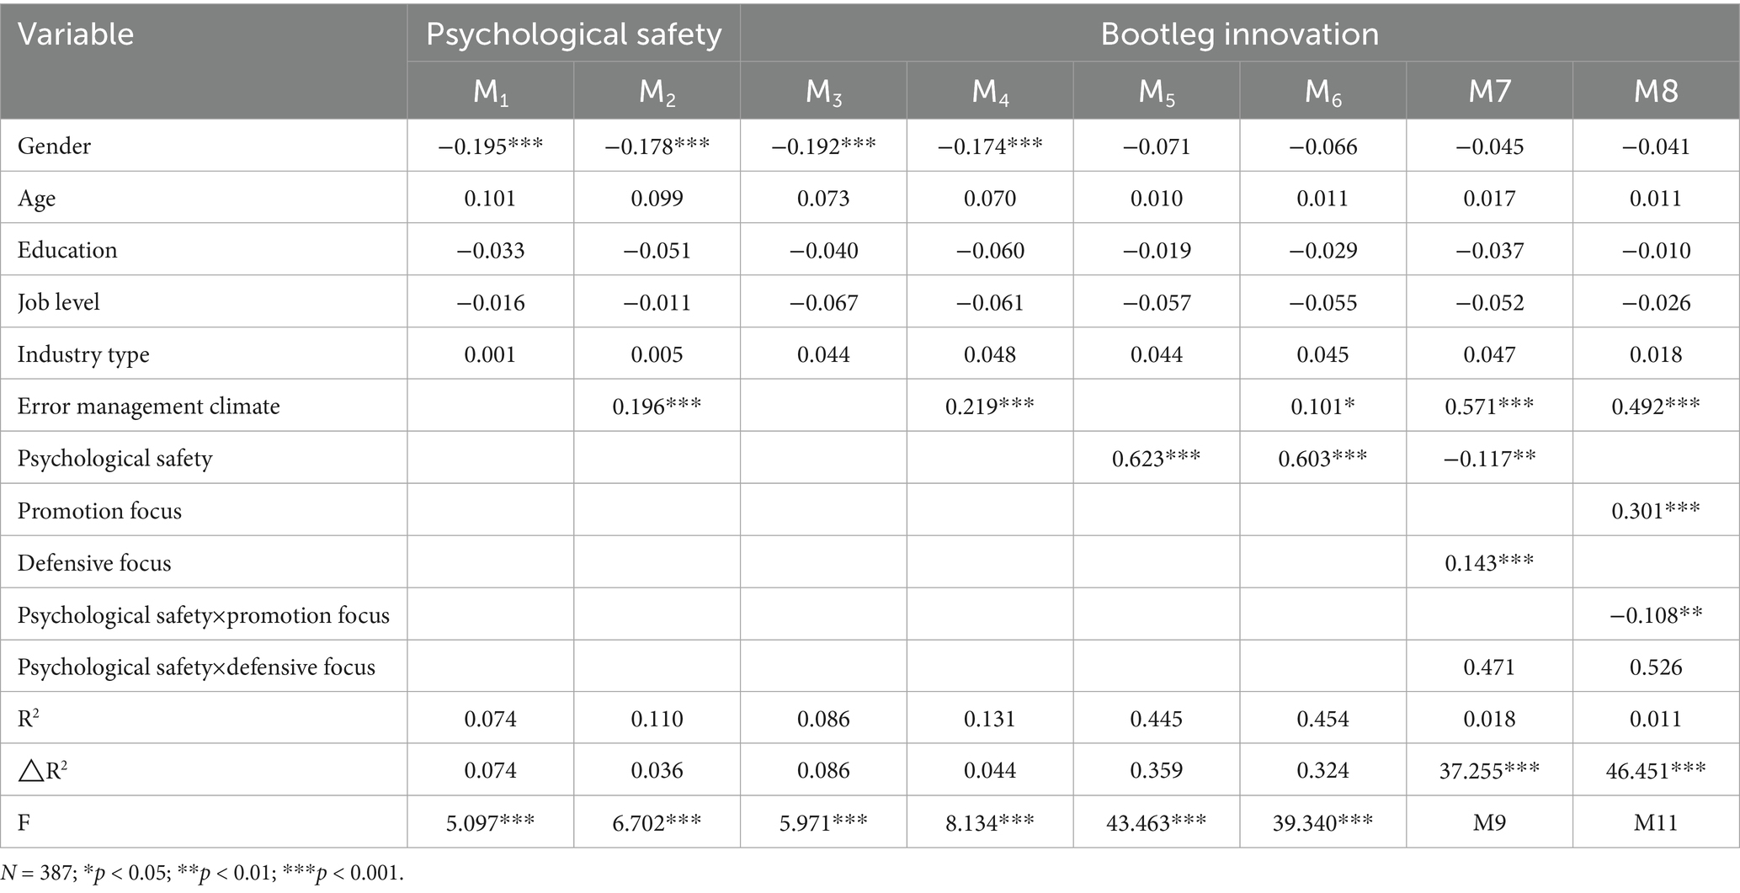1740x893 pixels.
Task: Select the M5 model column header
Action: click(x=1156, y=91)
